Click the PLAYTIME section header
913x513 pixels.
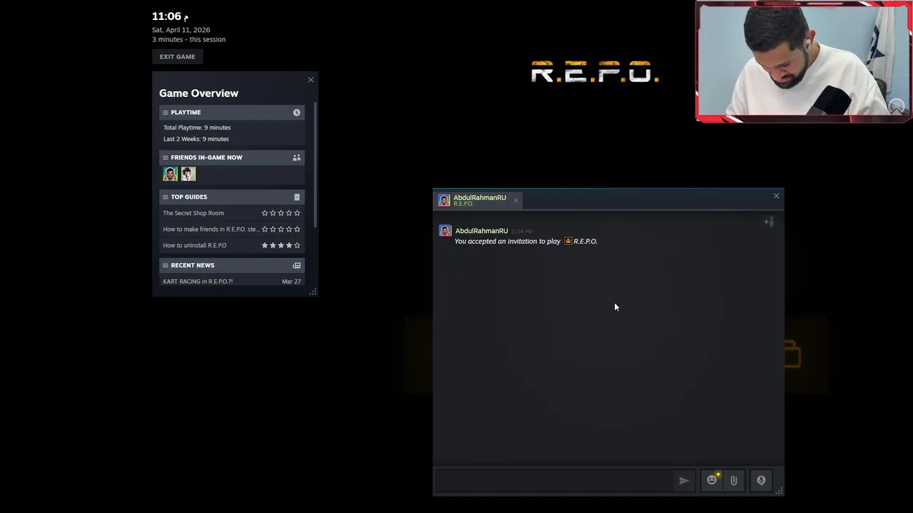coord(232,113)
